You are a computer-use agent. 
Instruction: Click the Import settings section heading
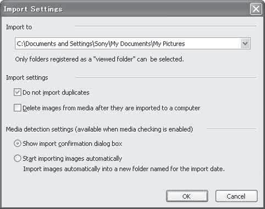27,78
